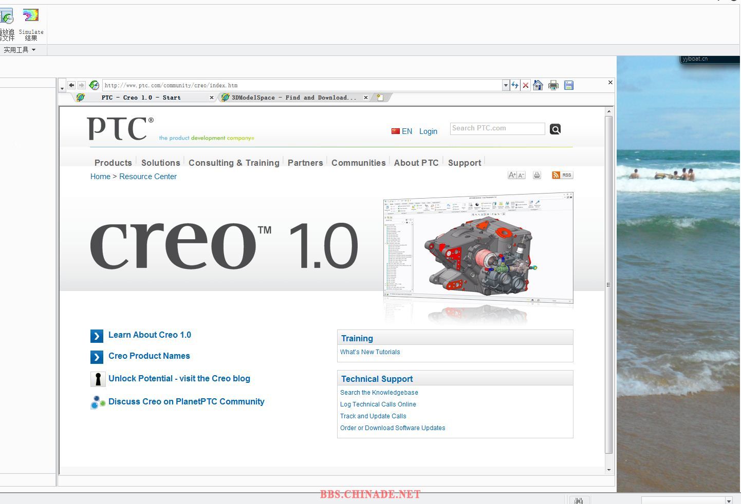This screenshot has height=504, width=741.
Task: Open Order or Download Software Updates
Action: coord(393,428)
